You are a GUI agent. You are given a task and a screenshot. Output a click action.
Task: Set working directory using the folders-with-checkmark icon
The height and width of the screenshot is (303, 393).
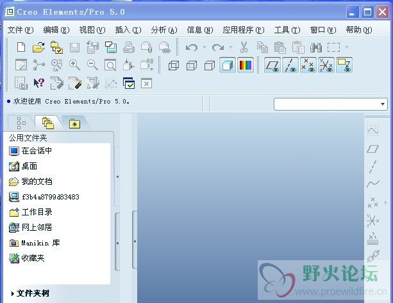pyautogui.click(x=56, y=47)
